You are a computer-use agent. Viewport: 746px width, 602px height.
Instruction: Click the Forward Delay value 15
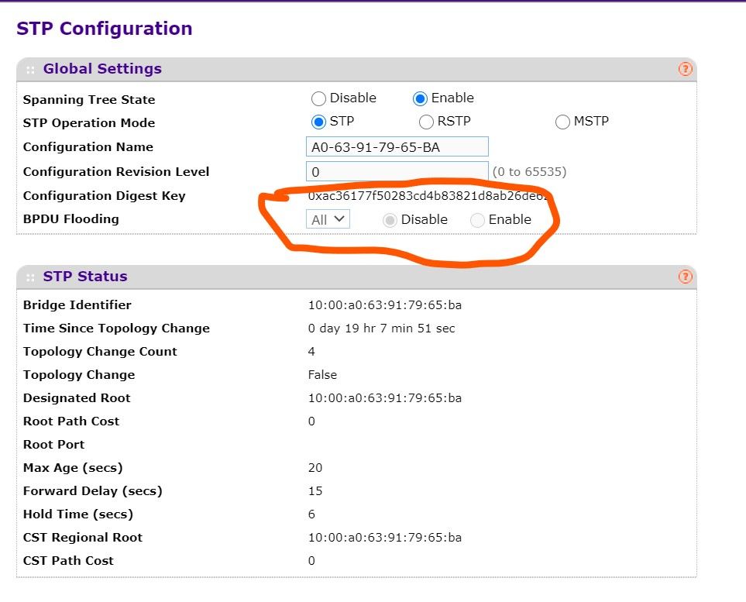(x=315, y=491)
